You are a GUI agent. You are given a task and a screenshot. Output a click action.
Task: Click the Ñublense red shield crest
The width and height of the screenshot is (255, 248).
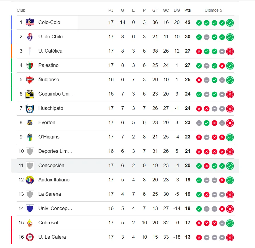coord(30,80)
